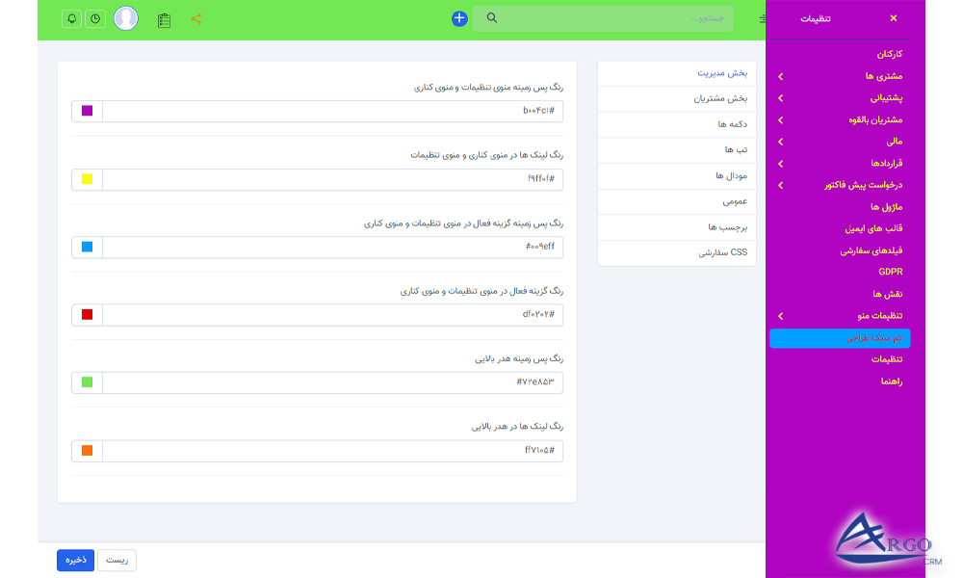The width and height of the screenshot is (963, 578).
Task: Click the clock history icon
Action: [x=97, y=17]
